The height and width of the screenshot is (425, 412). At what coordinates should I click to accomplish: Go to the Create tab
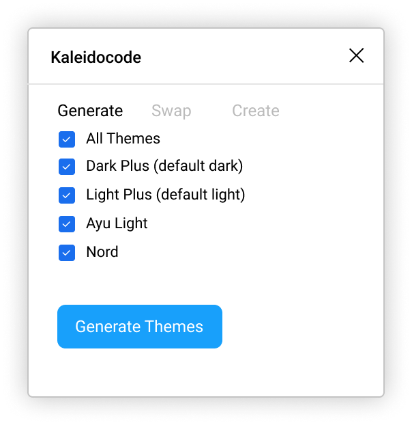pyautogui.click(x=255, y=111)
